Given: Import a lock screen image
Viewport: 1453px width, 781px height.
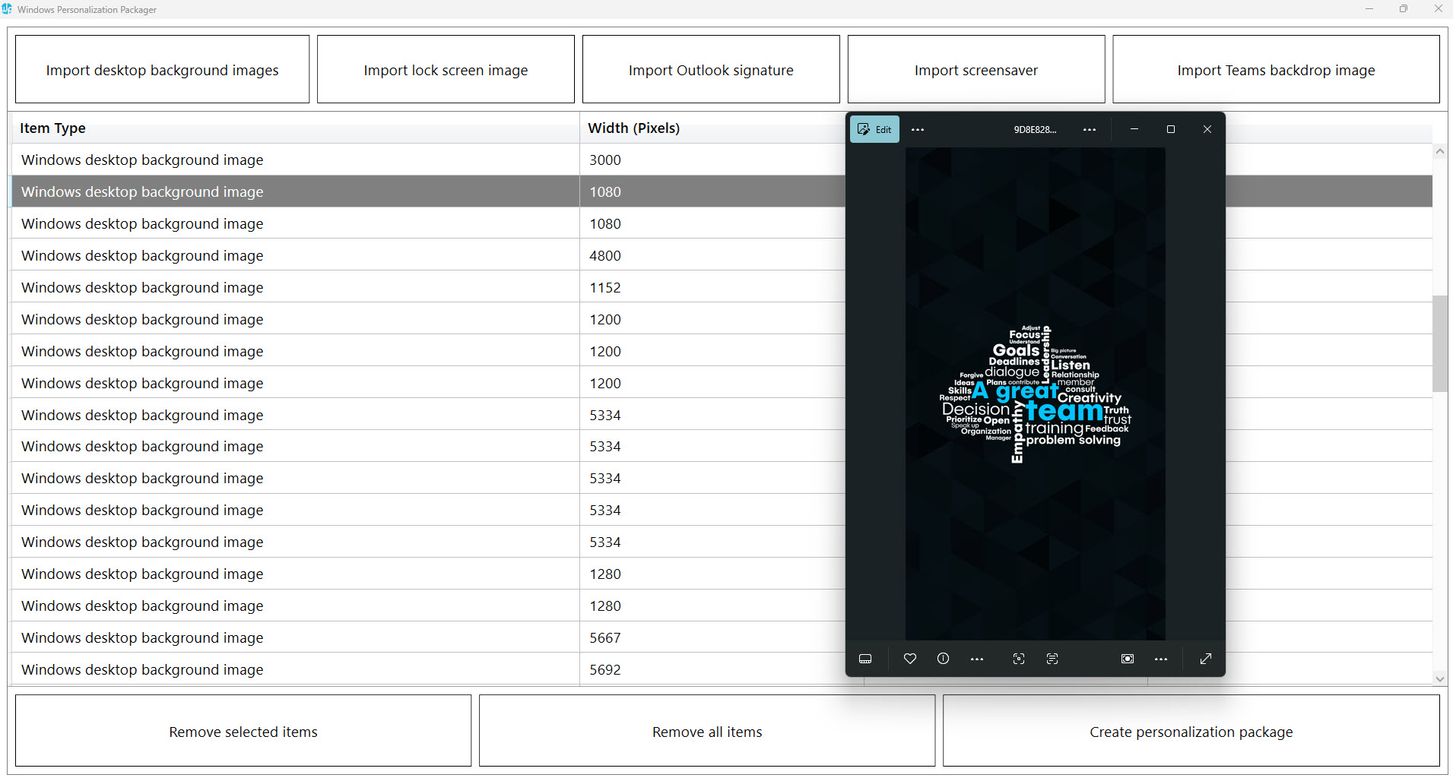Looking at the screenshot, I should point(445,69).
